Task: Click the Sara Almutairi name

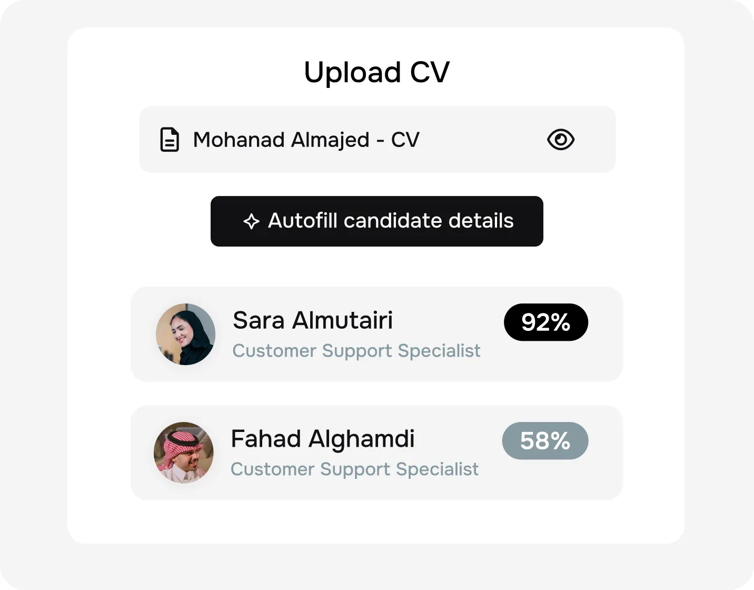Action: click(x=313, y=320)
